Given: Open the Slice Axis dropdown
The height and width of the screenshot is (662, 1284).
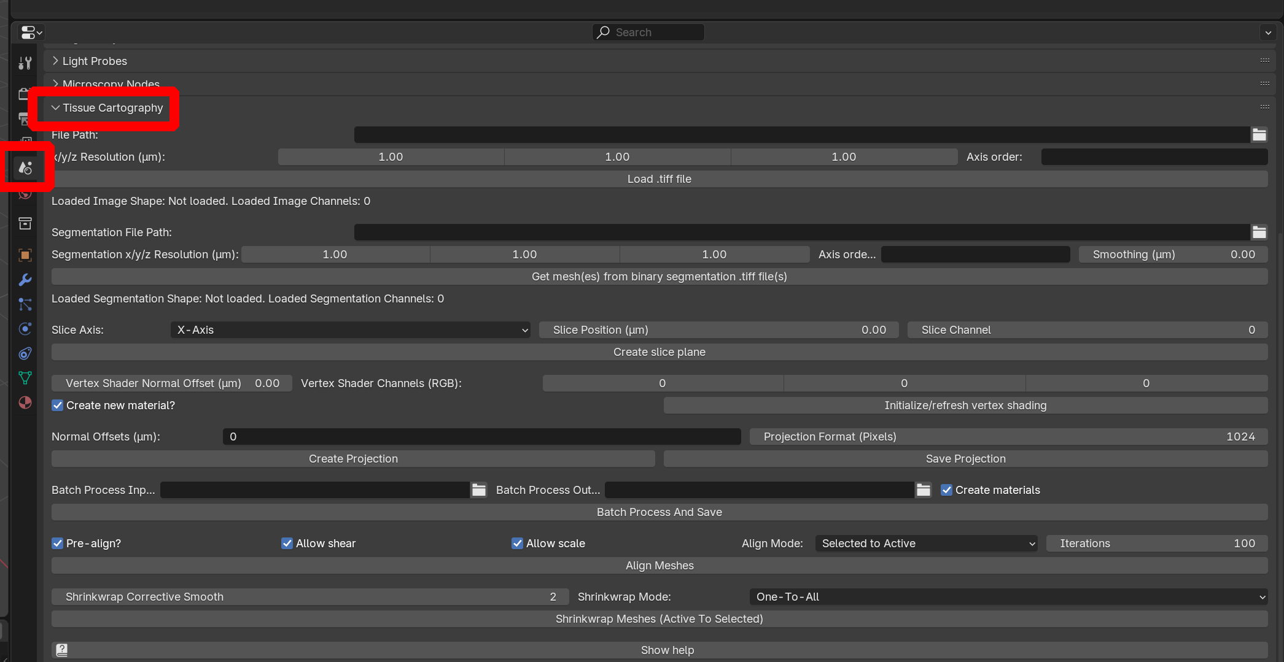Looking at the screenshot, I should pyautogui.click(x=351, y=330).
